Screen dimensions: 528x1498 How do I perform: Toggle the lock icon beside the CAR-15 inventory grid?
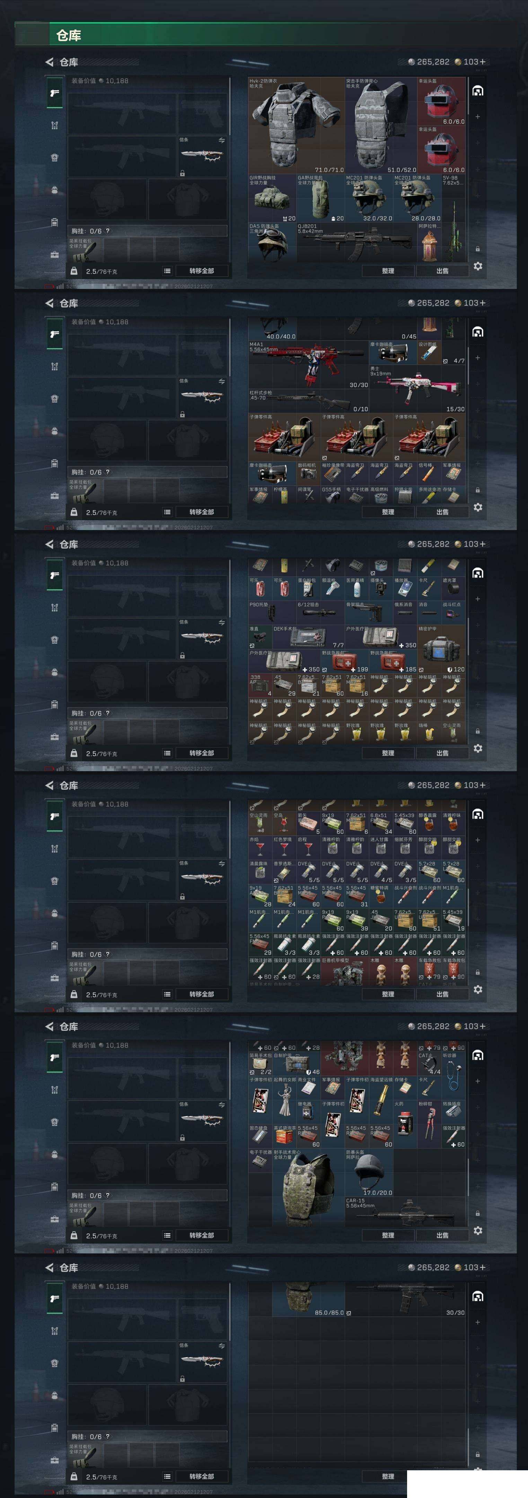477,1213
